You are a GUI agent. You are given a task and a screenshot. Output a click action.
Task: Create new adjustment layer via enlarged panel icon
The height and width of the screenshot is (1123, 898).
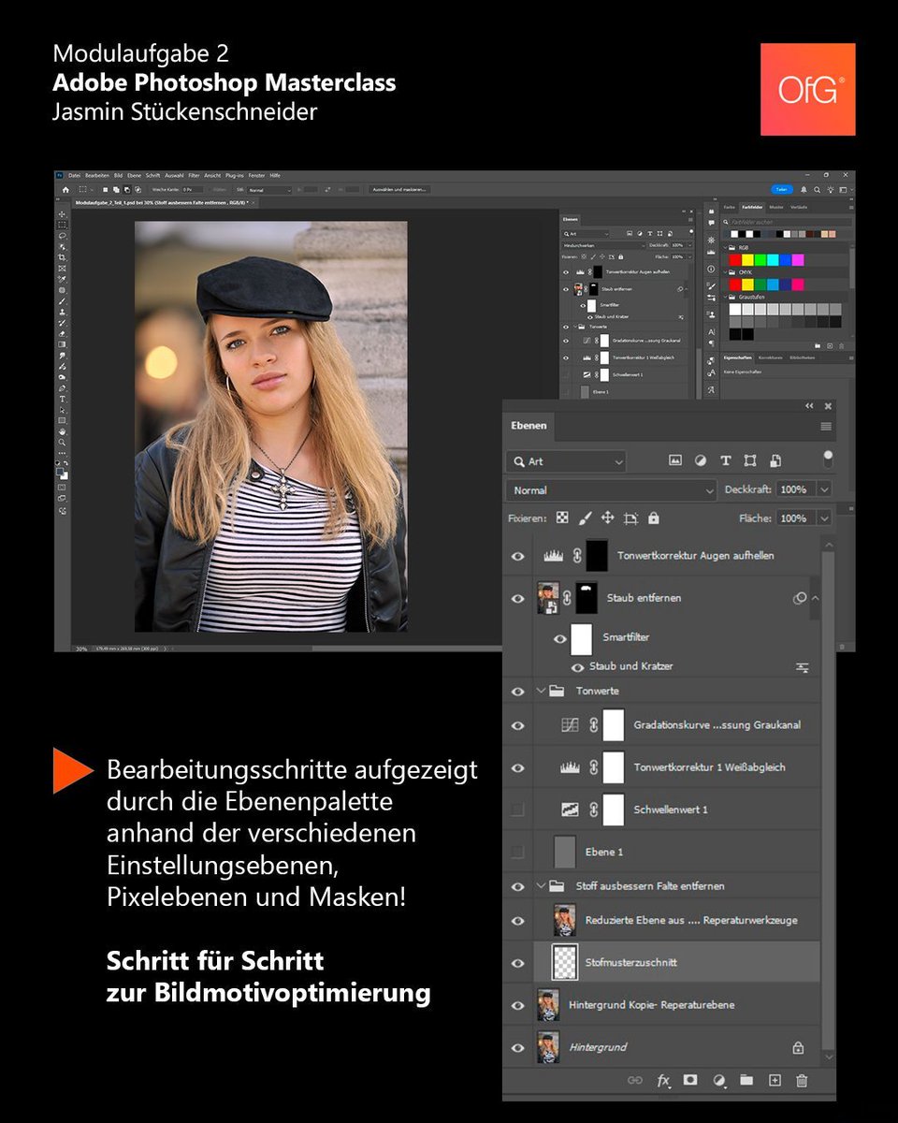pos(718,1080)
